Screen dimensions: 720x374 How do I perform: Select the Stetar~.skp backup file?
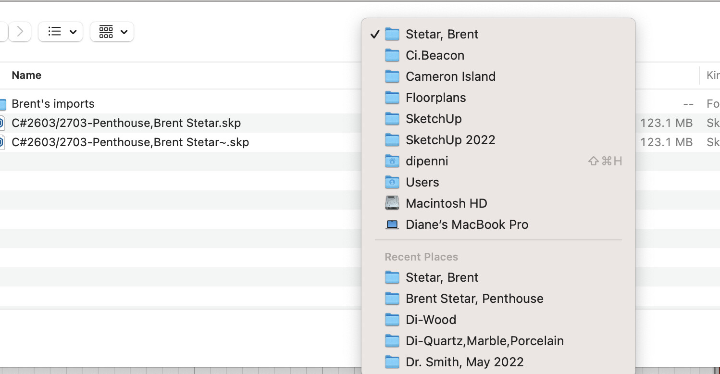130,142
